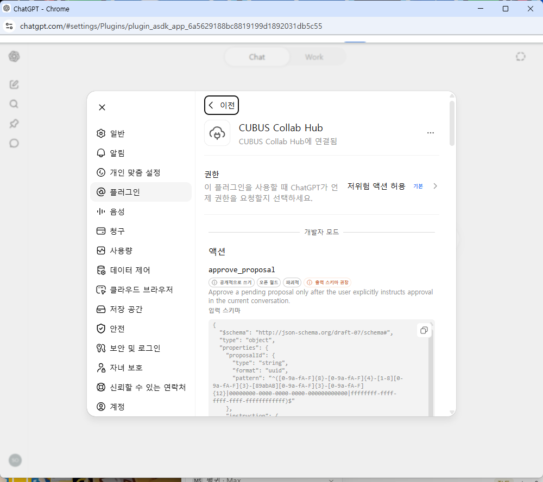Screen dimensions: 543x482
Task: Start a new chat with the compose icon
Action: tap(14, 85)
